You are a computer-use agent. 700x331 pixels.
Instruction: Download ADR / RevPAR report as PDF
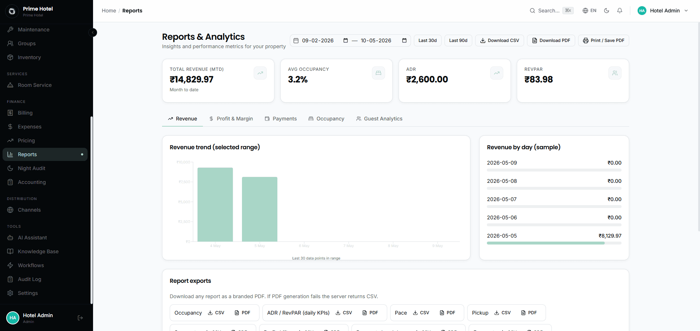click(370, 313)
